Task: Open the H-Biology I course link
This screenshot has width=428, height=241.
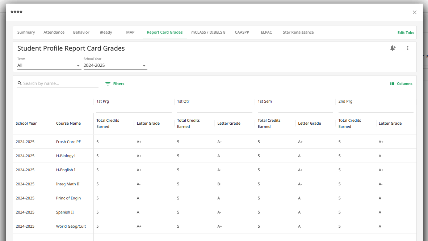Action: [67, 156]
